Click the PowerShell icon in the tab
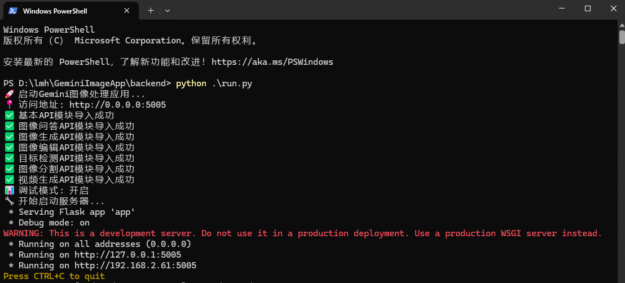This screenshot has width=625, height=283. point(12,10)
